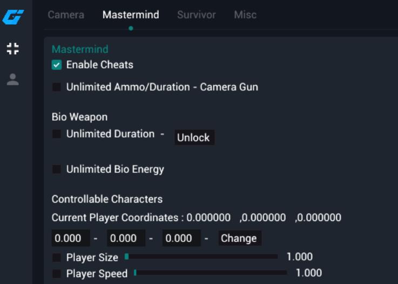
Task: Enable Unlimited Ammo/Duration Camera Gun checkbox
Action: (57, 87)
